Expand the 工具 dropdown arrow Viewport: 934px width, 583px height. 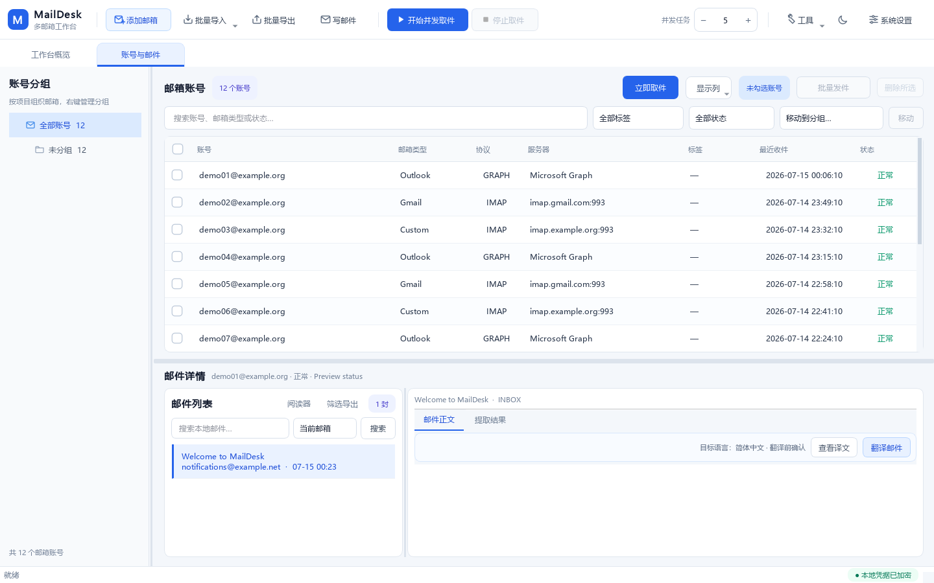click(822, 26)
